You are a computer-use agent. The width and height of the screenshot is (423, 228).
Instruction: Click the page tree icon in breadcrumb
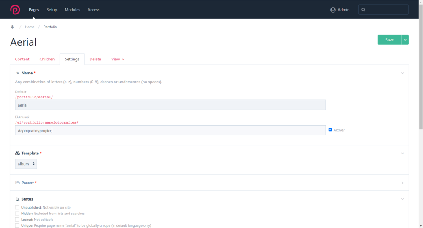coord(12,27)
